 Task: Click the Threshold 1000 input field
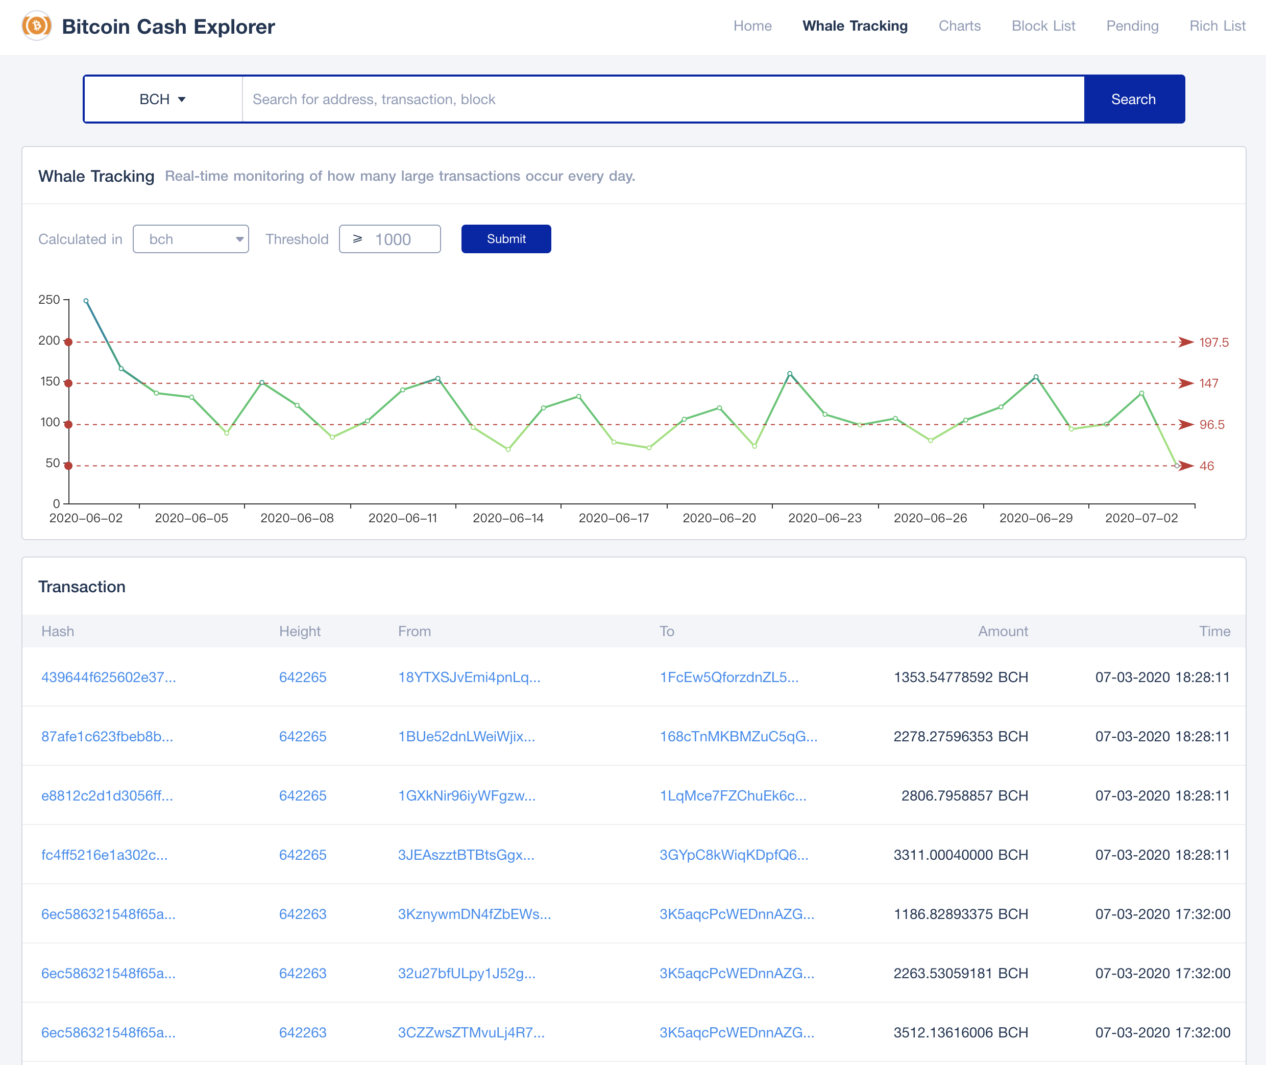[390, 239]
